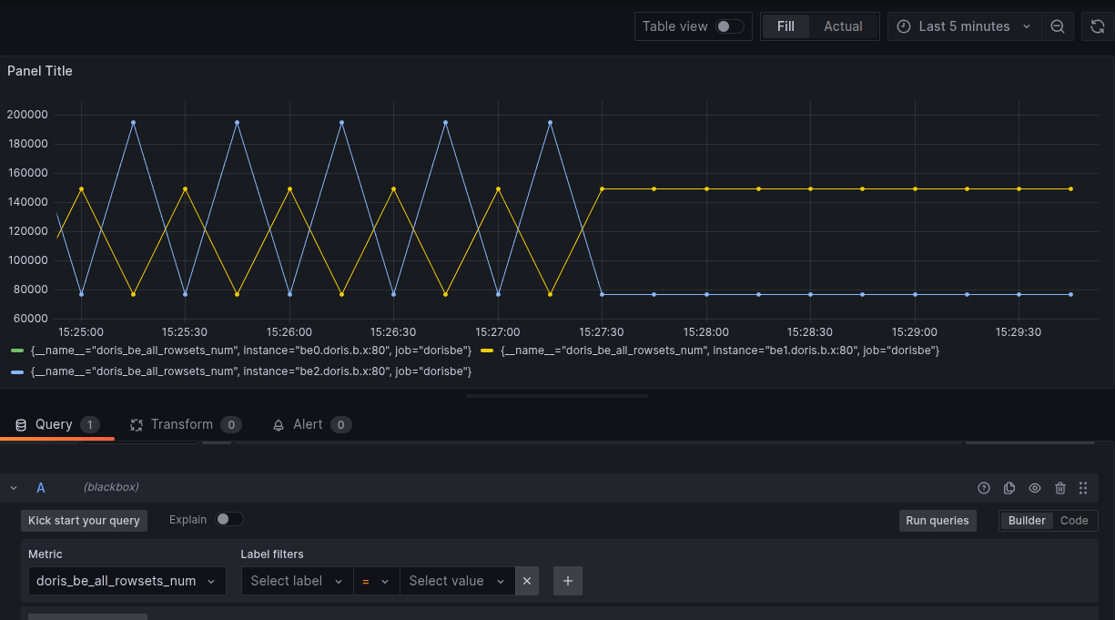The width and height of the screenshot is (1115, 620).
Task: Open the Alert tab
Action: (311, 424)
